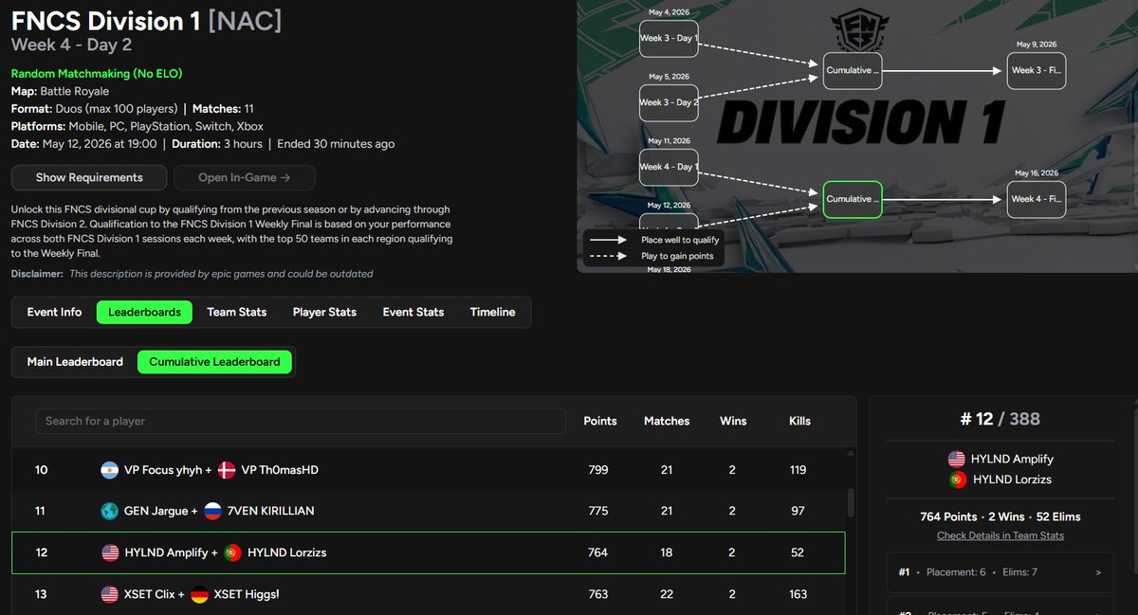Click leaderboard vertical scrollbar thumb
Image resolution: width=1138 pixels, height=615 pixels.
point(851,502)
